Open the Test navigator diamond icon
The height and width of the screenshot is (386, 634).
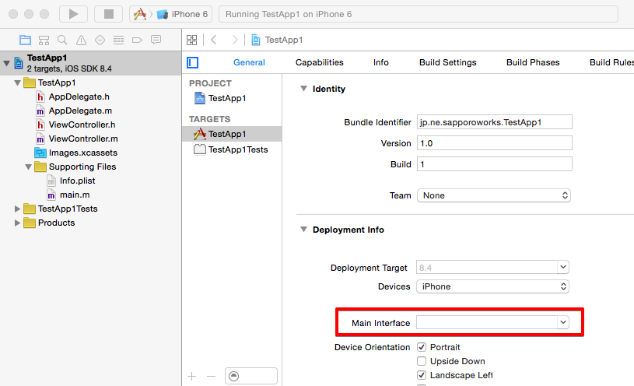(x=100, y=40)
